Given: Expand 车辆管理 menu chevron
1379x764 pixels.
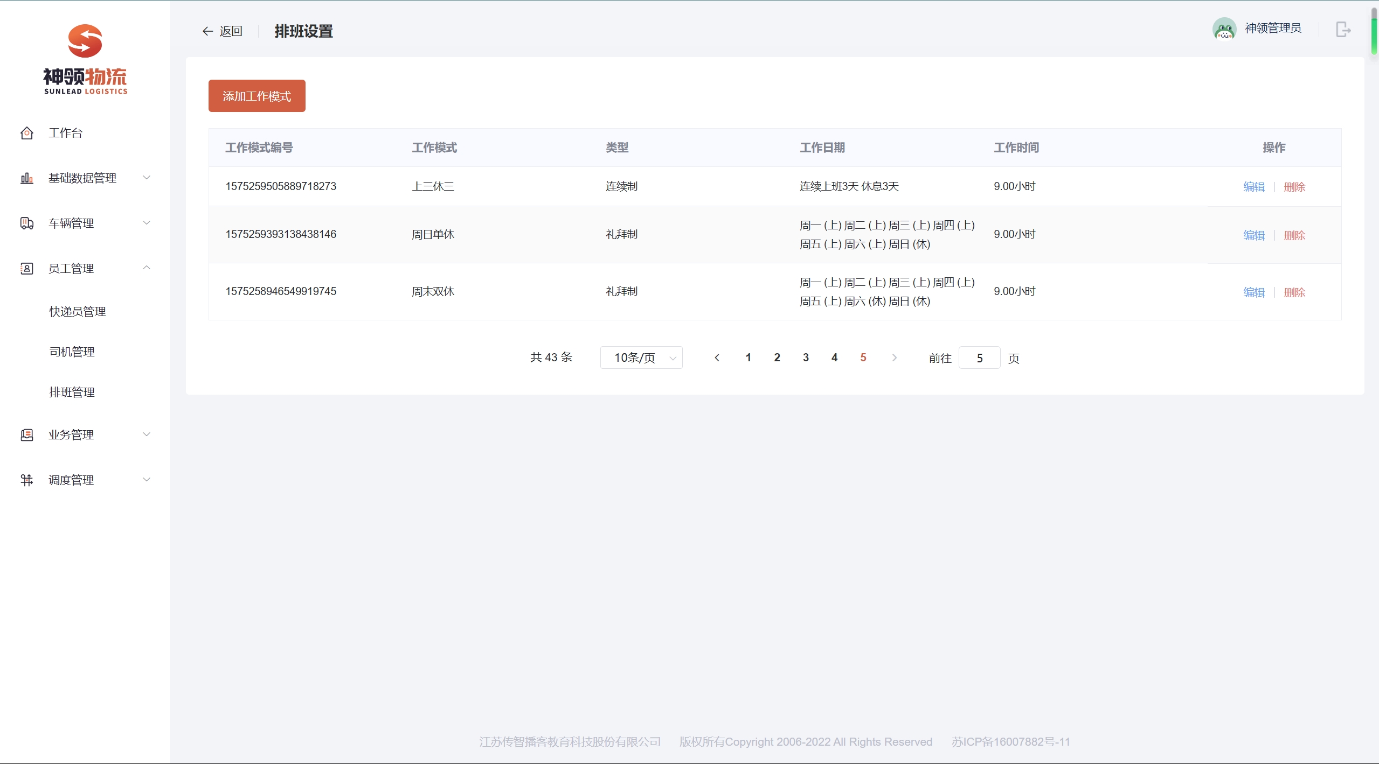Looking at the screenshot, I should (147, 223).
